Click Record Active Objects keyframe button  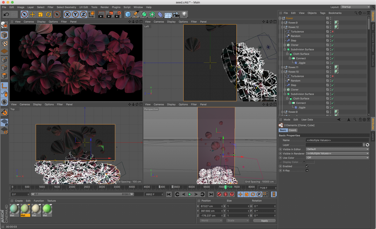(x=219, y=194)
